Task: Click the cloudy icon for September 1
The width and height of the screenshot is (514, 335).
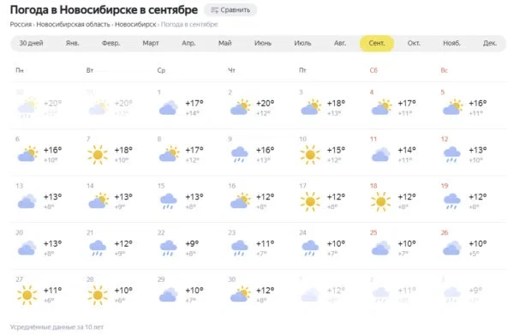Action: coord(168,107)
